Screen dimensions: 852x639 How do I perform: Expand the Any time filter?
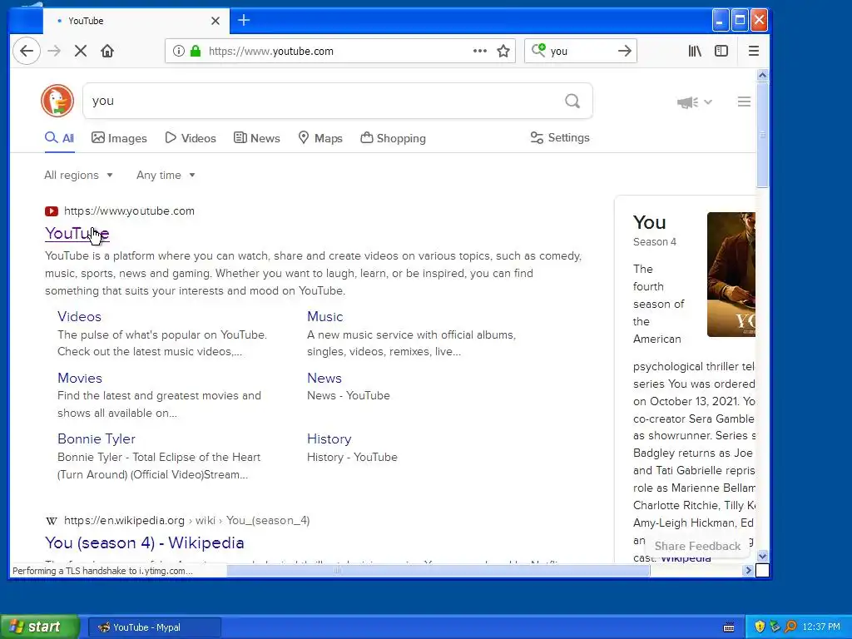coord(166,175)
